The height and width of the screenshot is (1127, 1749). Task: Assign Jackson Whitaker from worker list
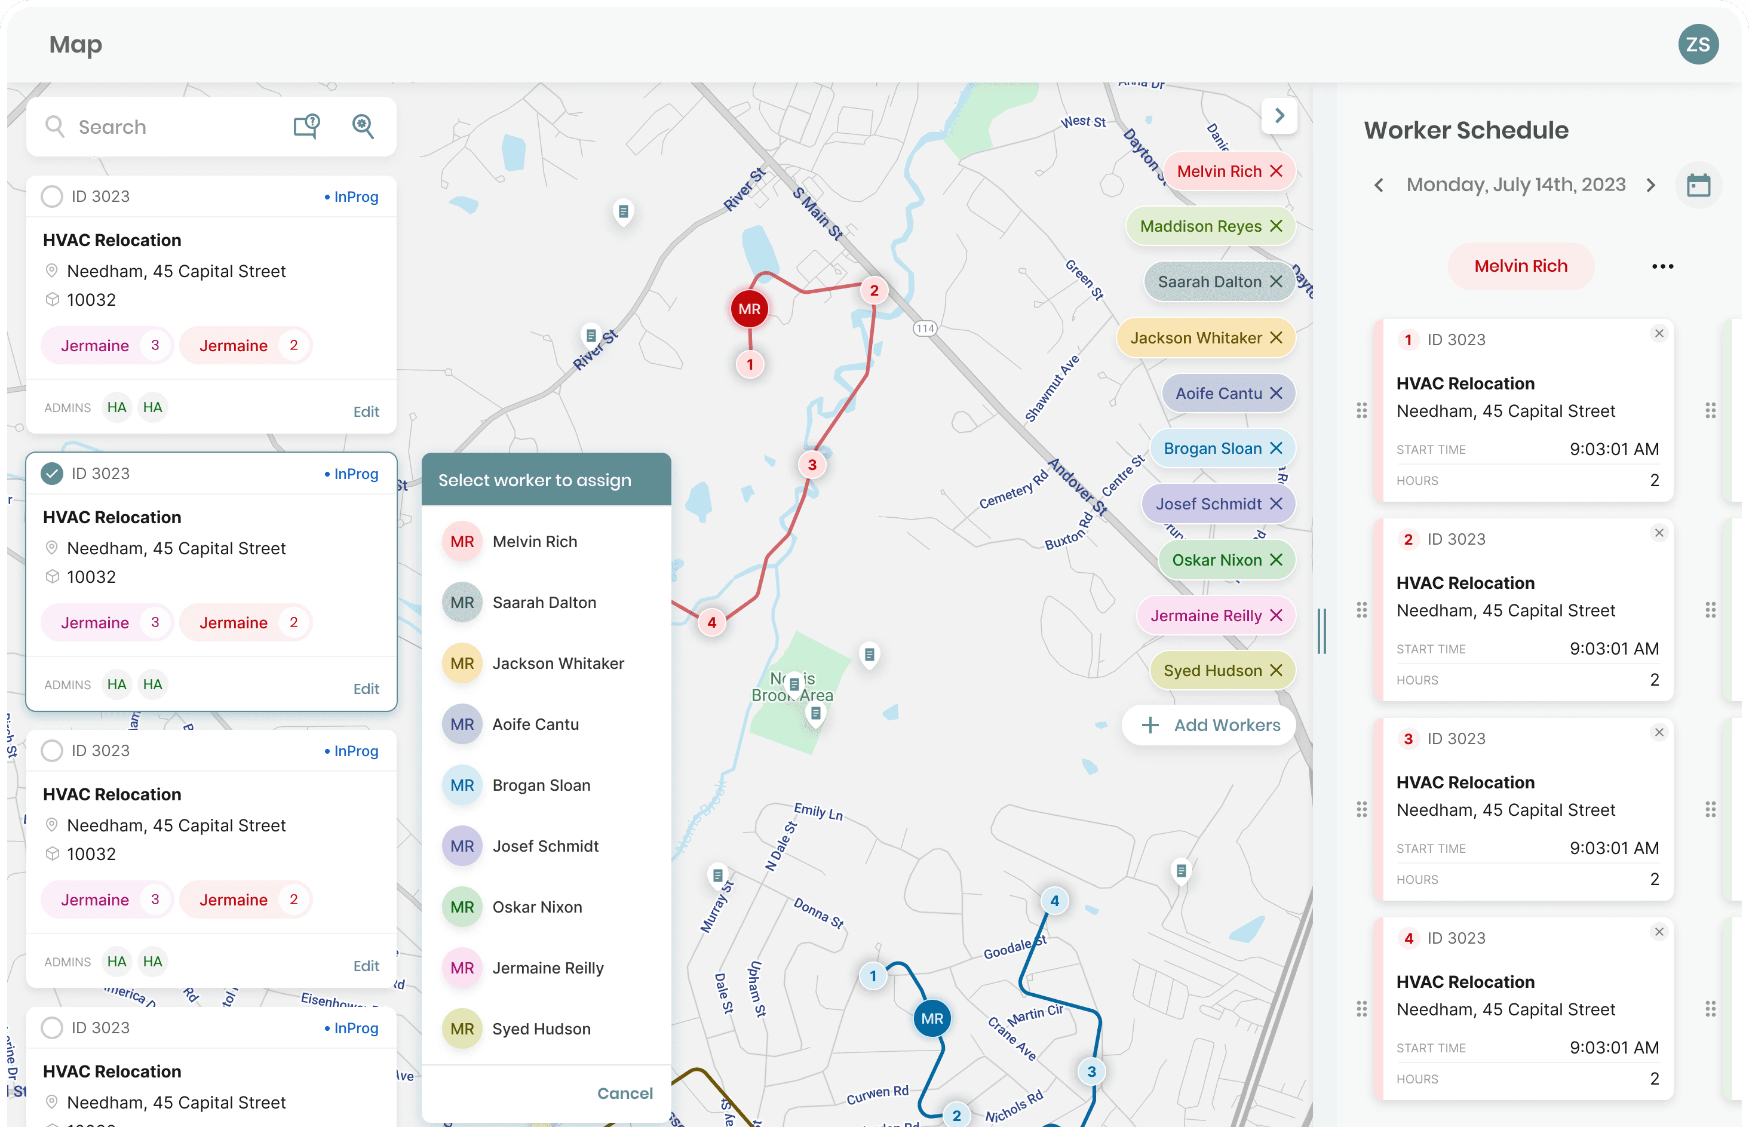click(x=558, y=663)
